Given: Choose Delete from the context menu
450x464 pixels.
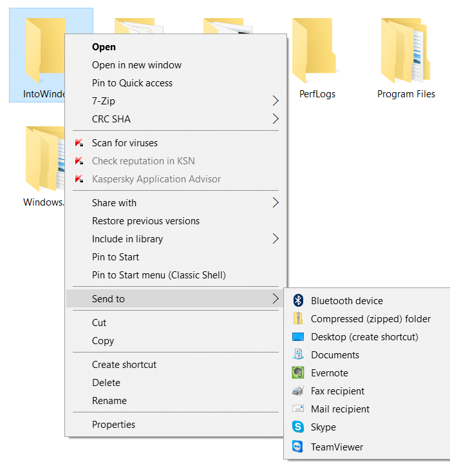Looking at the screenshot, I should [176, 383].
